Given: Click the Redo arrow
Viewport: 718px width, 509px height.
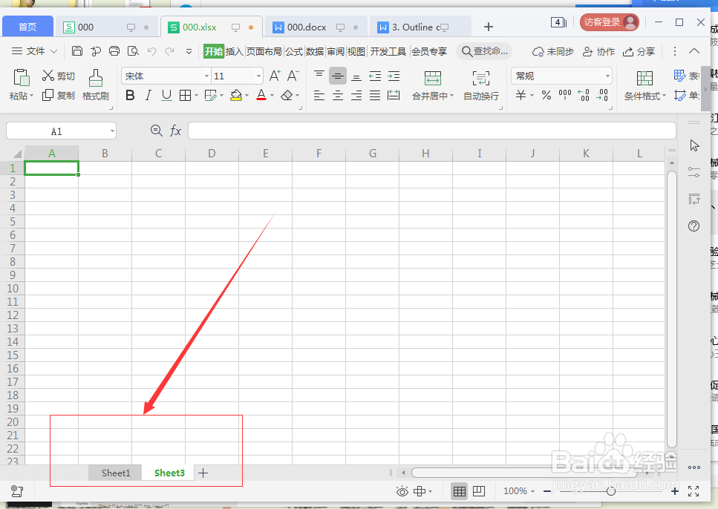Looking at the screenshot, I should (x=170, y=51).
